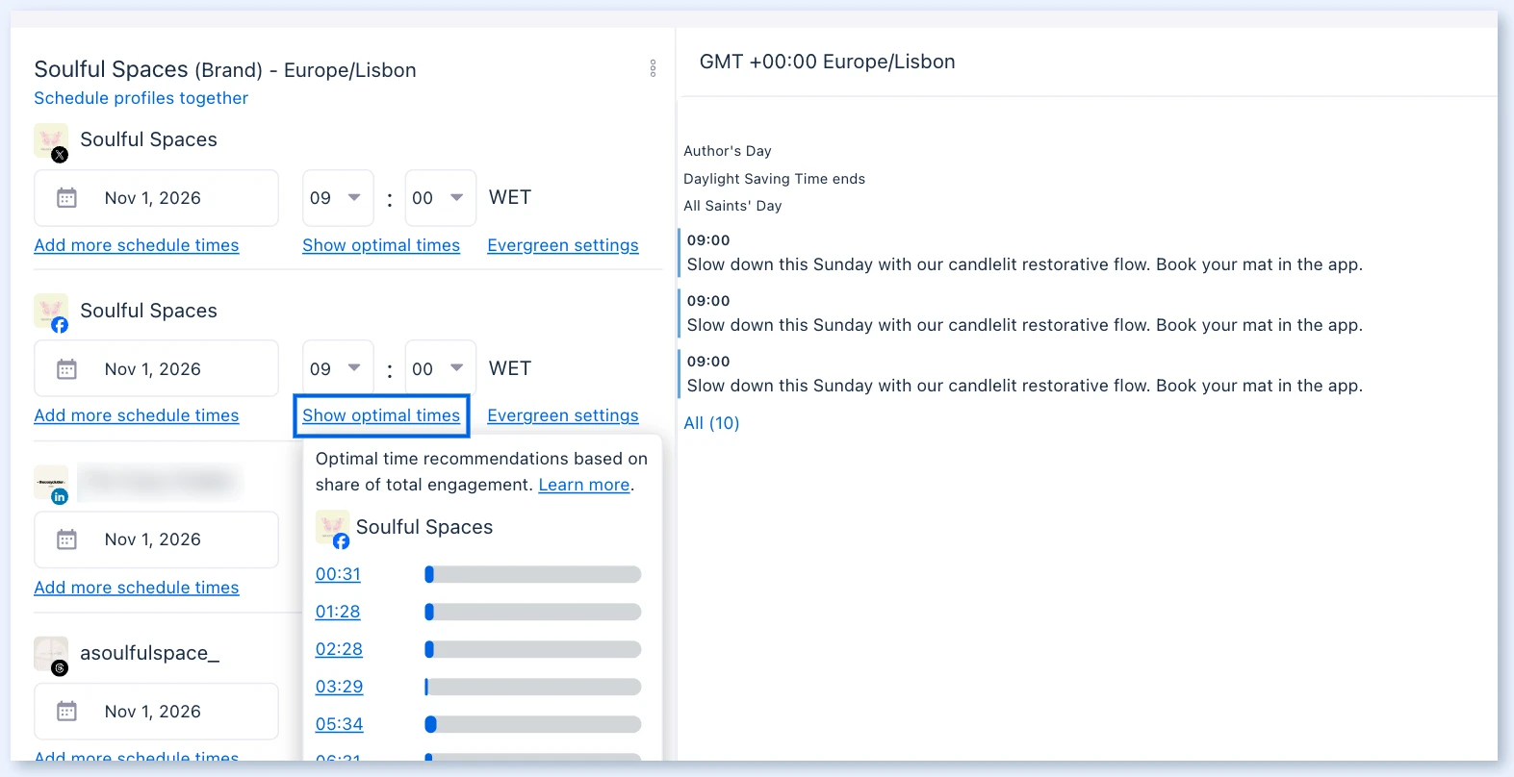
Task: Click Facebook avatar in optimal times popup
Action: (x=332, y=529)
